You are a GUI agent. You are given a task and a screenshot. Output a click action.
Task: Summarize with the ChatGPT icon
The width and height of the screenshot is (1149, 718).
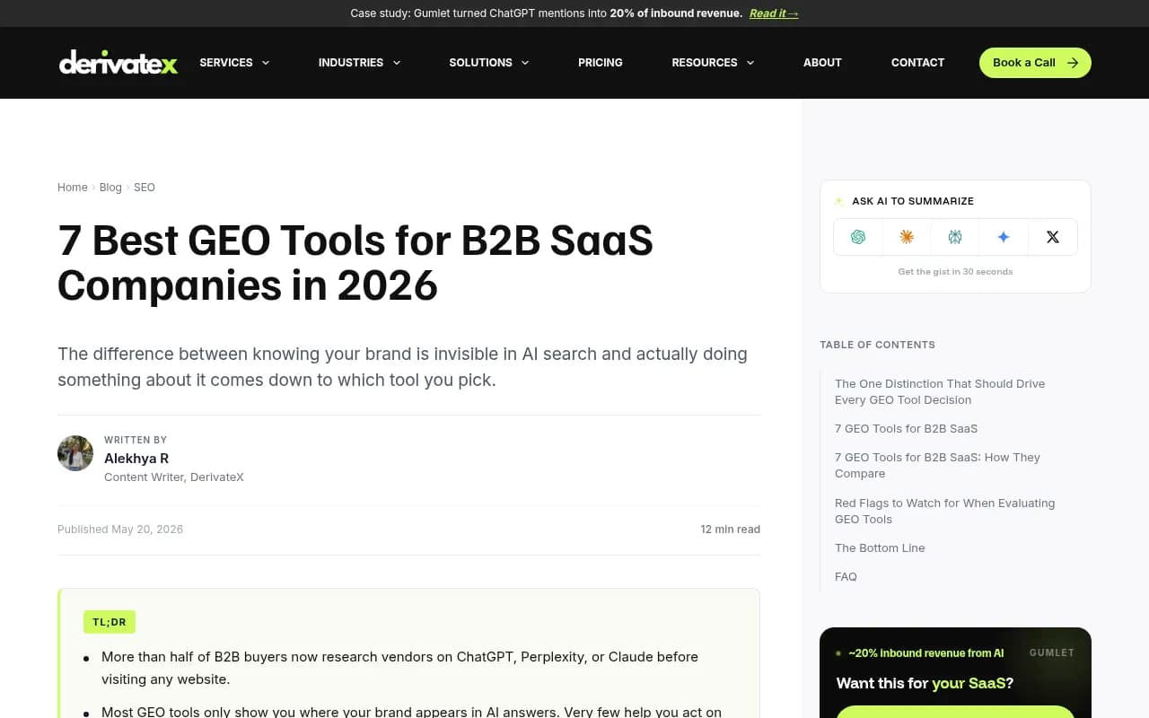point(858,237)
